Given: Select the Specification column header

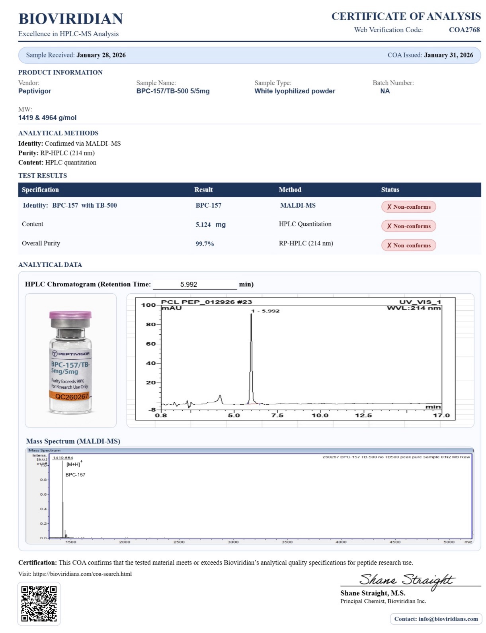Looking at the screenshot, I should pos(40,190).
